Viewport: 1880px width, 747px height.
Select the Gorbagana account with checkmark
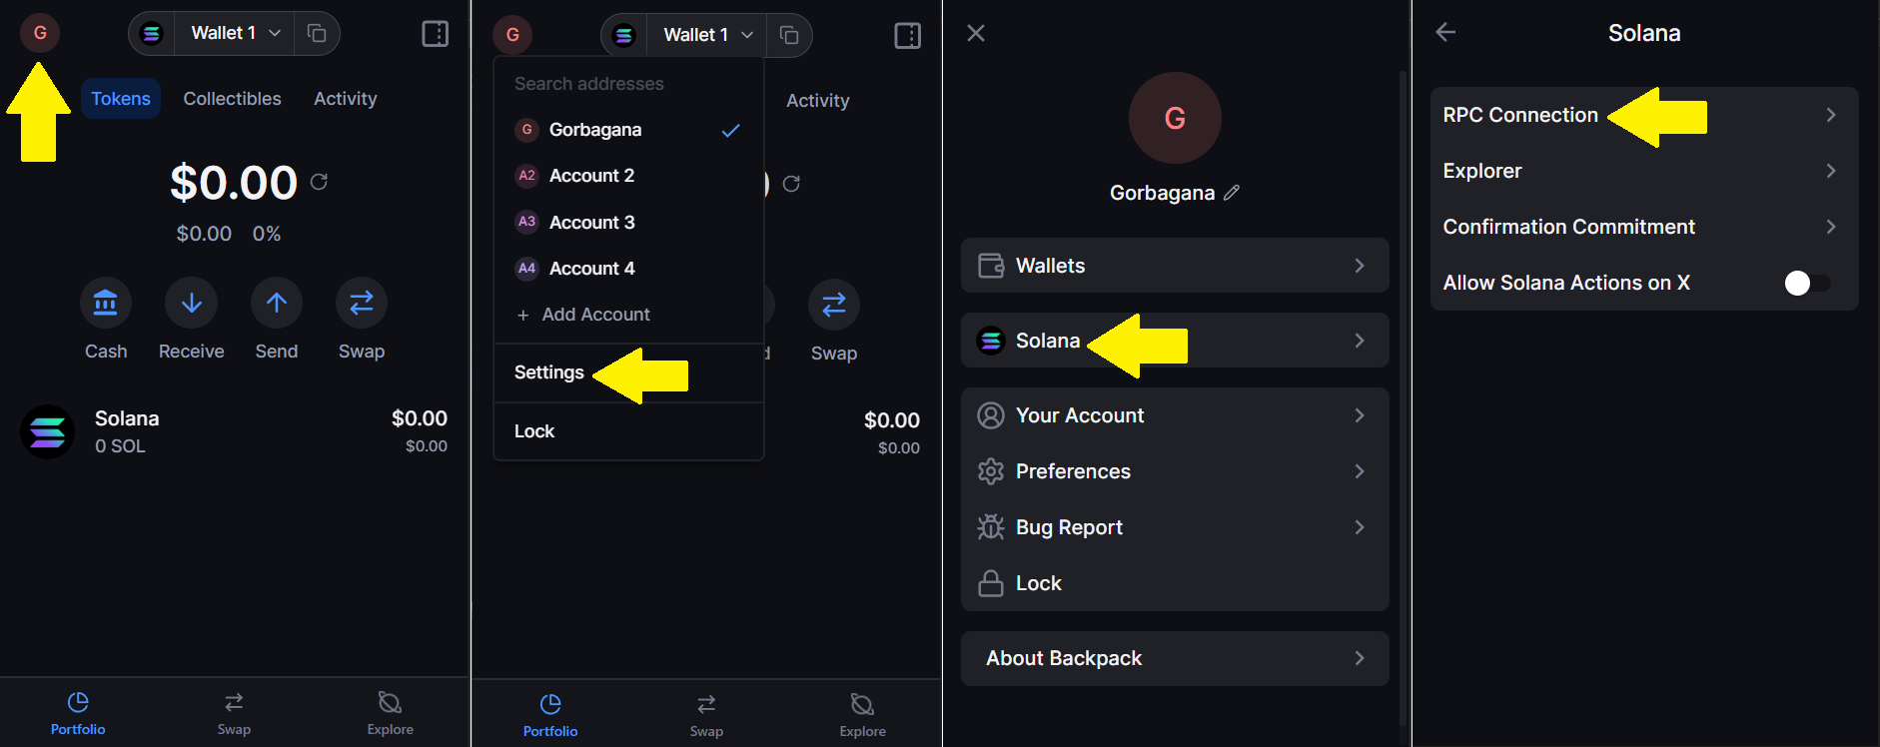[x=628, y=130]
